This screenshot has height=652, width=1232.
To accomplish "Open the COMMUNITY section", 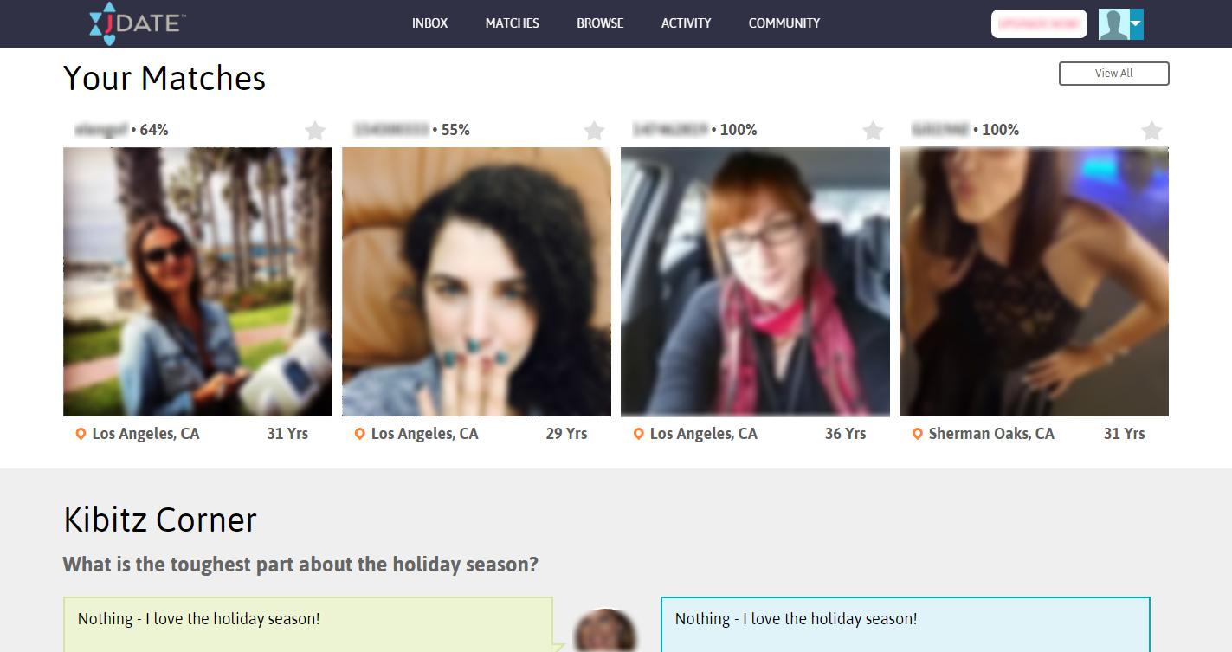I will pos(784,23).
